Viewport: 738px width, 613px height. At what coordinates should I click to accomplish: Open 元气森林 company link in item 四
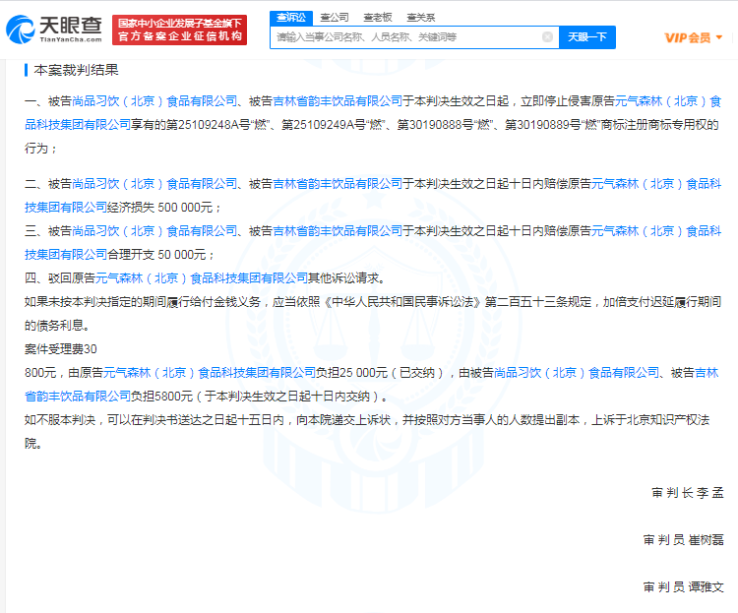pos(202,278)
